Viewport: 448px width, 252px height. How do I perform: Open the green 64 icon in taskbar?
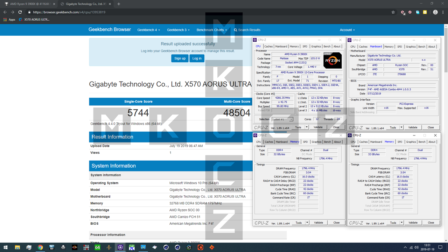[x=97, y=247]
